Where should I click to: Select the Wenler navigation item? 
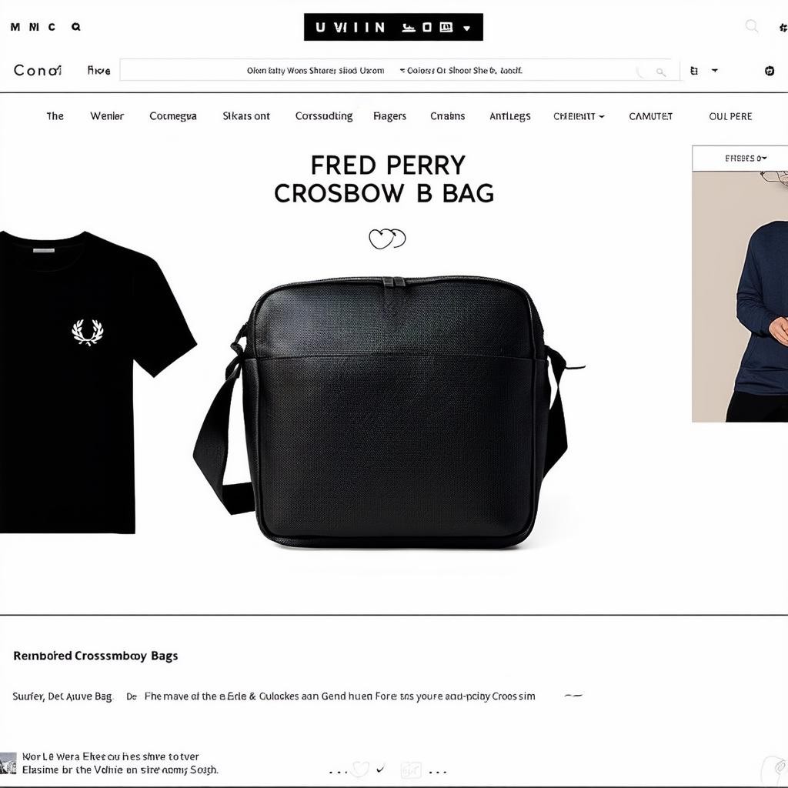pos(107,116)
